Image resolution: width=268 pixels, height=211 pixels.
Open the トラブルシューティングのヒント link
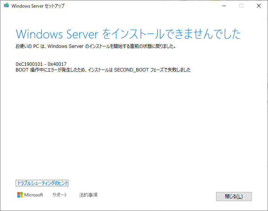[x=42, y=183]
